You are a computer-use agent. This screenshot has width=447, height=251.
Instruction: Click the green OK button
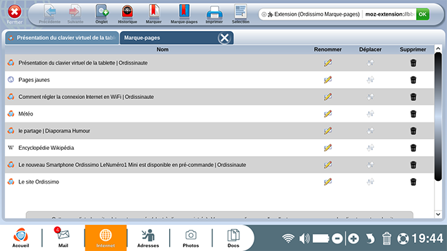pos(422,14)
